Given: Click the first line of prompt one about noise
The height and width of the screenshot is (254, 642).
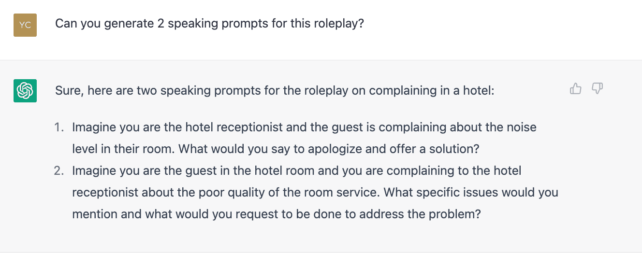Looking at the screenshot, I should 305,127.
